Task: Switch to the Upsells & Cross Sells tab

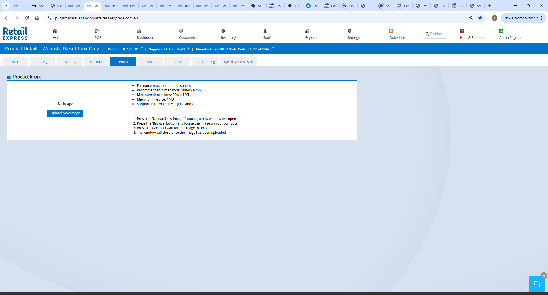Action: pyautogui.click(x=239, y=62)
